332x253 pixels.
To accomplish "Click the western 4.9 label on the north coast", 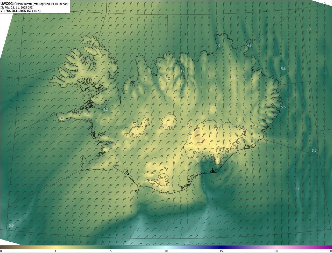I will 218,46.
